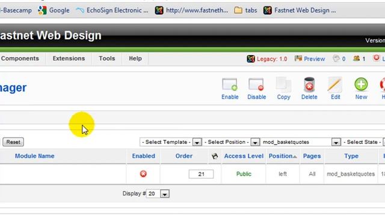The image size is (385, 216).
Task: Click the Fastnet Web Design header title
Action: [51, 35]
